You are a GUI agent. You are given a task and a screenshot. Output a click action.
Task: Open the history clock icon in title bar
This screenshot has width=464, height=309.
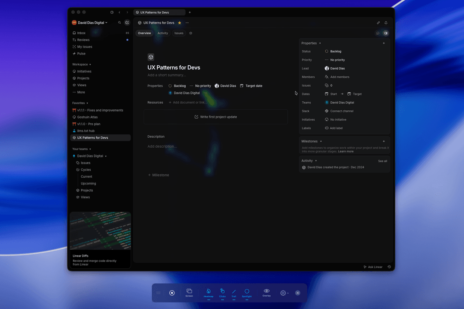[x=112, y=12]
